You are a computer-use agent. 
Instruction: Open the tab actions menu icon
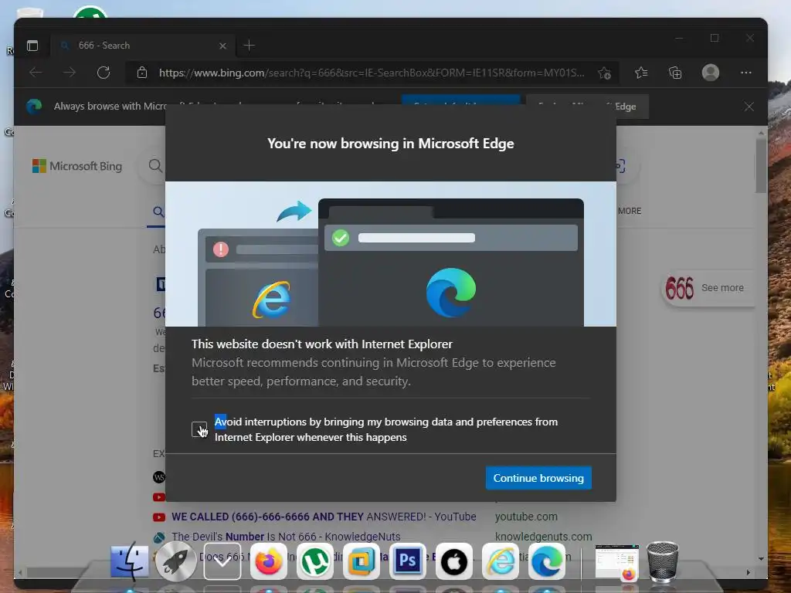tap(32, 46)
